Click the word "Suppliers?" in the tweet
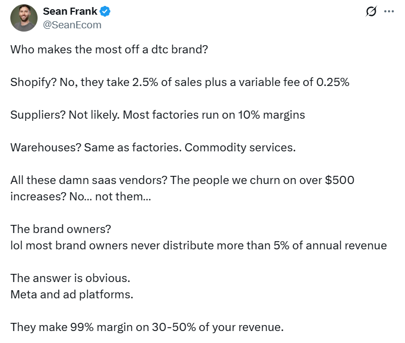Image resolution: width=405 pixels, height=343 pixels. (37, 115)
